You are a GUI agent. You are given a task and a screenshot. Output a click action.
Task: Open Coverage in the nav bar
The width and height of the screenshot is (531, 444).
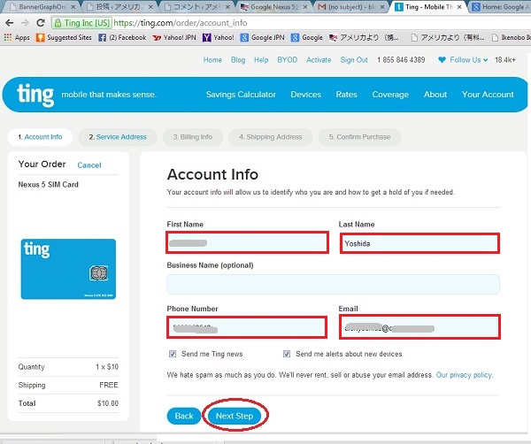point(390,95)
